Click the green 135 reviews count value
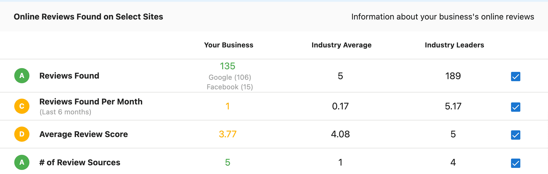Viewport: 548px width, 174px height. tap(228, 66)
